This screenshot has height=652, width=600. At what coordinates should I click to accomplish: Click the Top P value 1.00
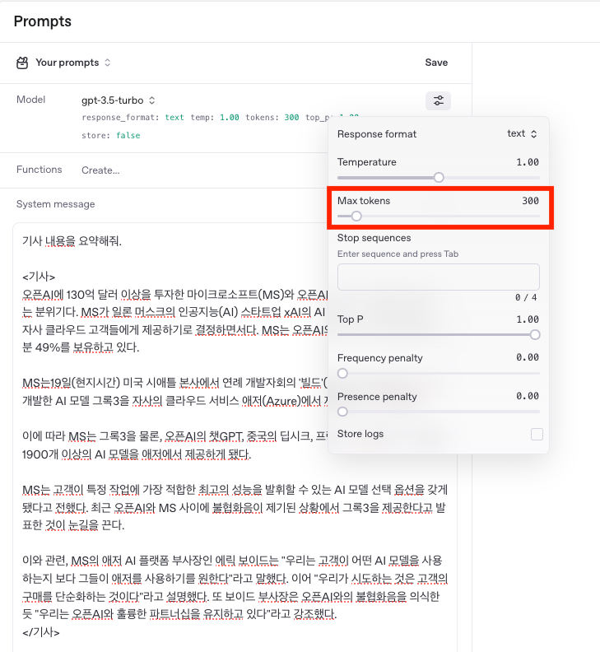coord(528,319)
